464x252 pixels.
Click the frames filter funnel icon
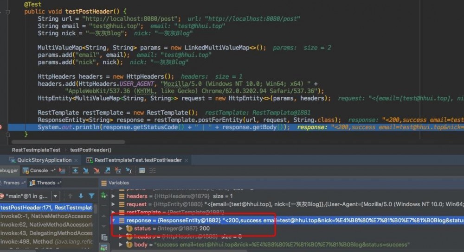(91, 196)
